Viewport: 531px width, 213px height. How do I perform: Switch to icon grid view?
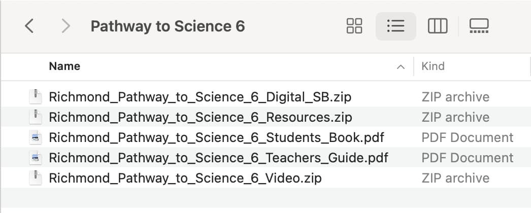(354, 26)
